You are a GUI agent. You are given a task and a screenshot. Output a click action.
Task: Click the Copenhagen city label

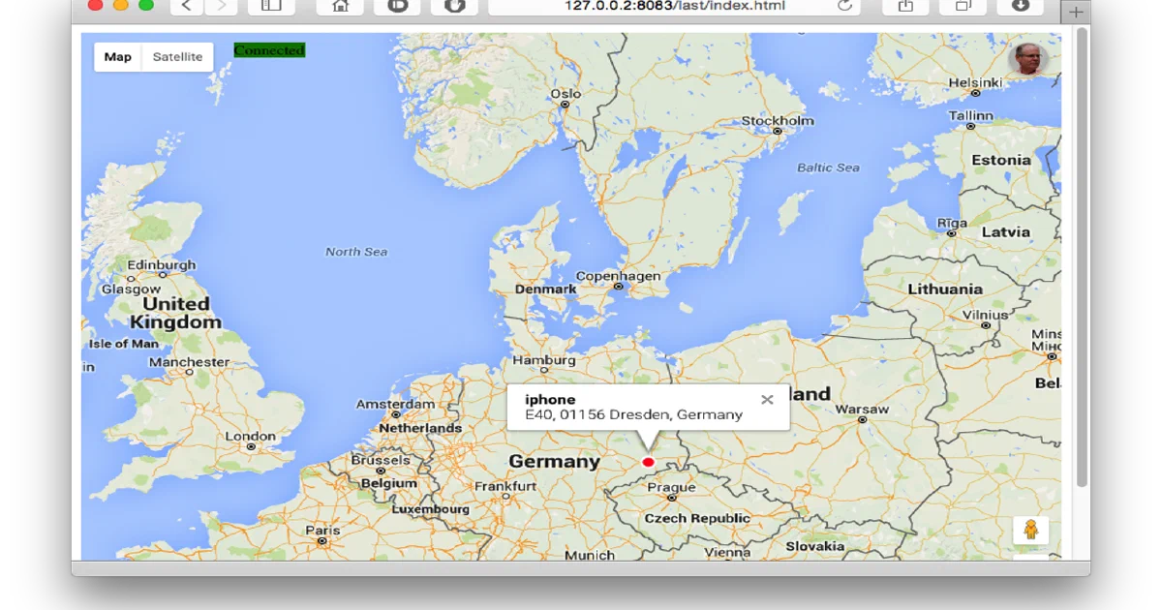[618, 276]
